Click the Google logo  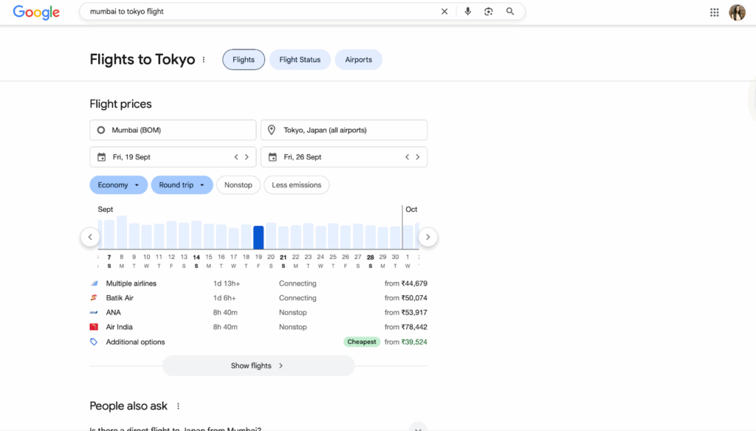tap(35, 13)
